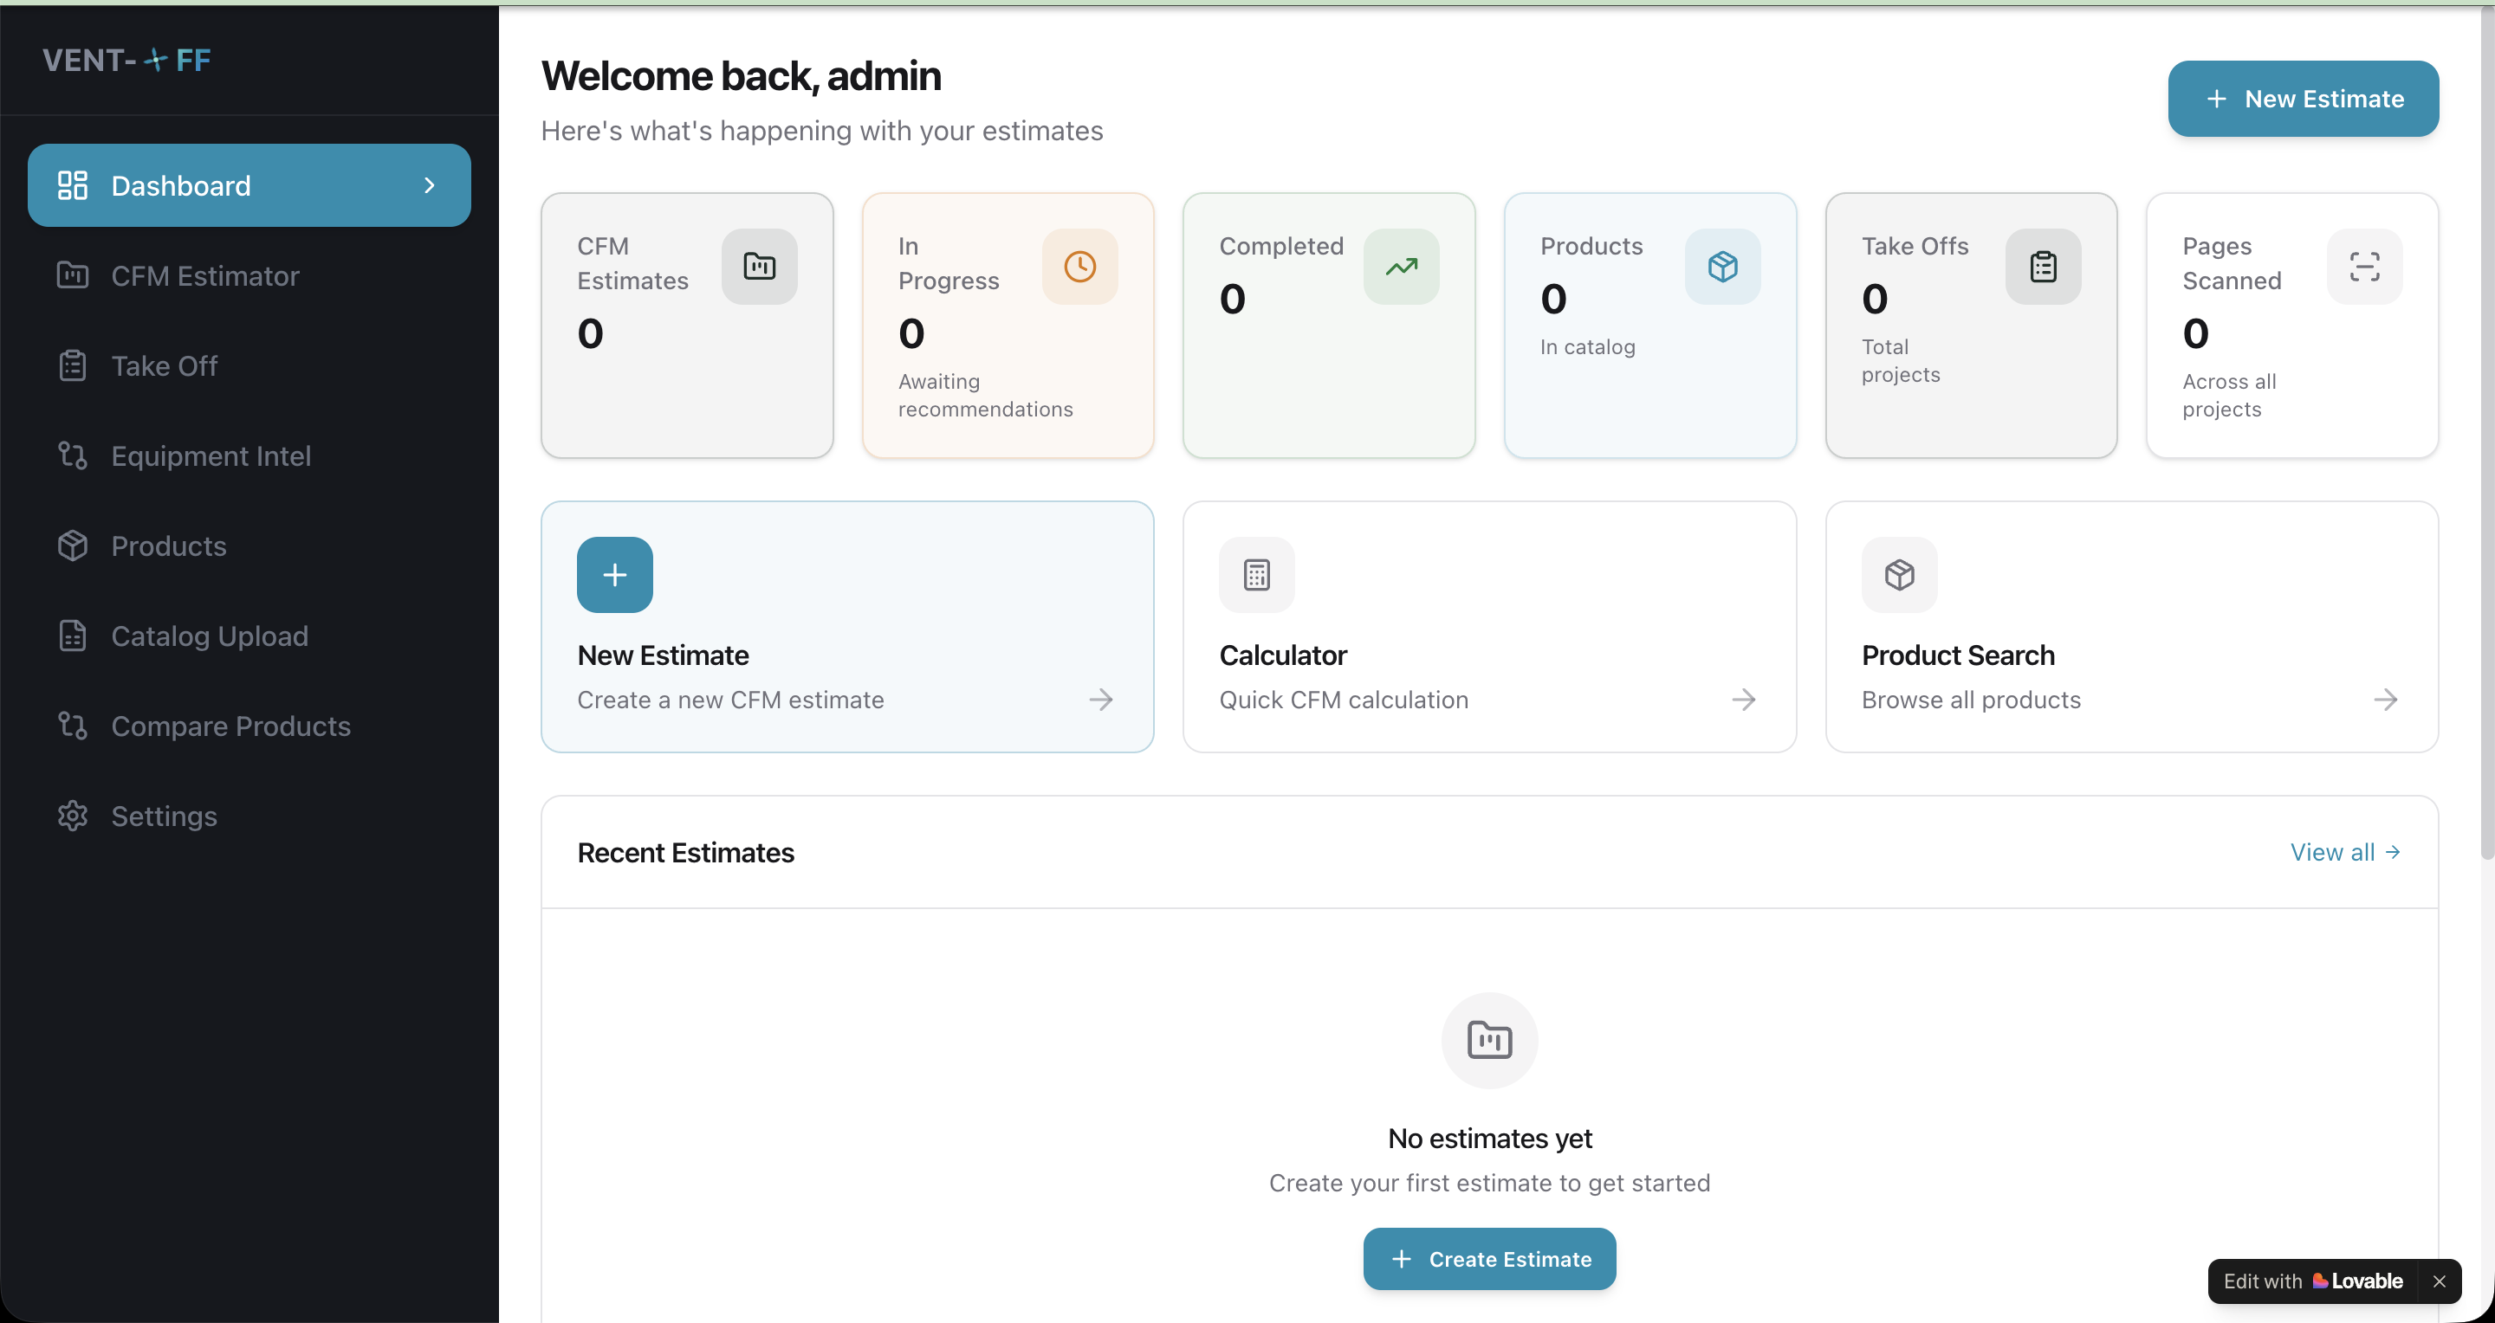Click the Create Estimate button
2495x1323 pixels.
click(1488, 1258)
